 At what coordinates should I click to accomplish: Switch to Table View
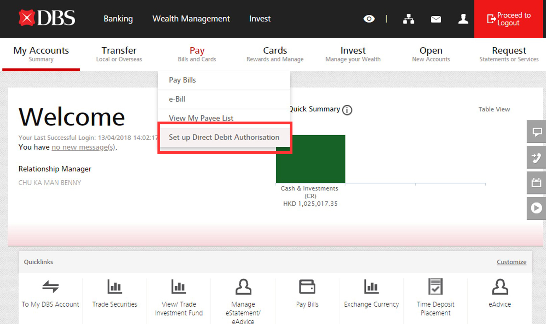pyautogui.click(x=494, y=109)
